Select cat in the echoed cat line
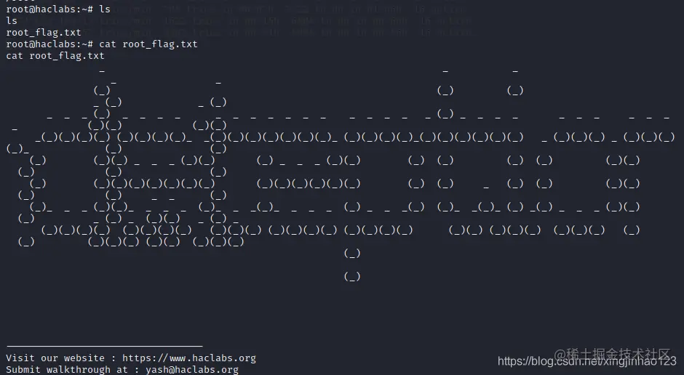 point(15,56)
